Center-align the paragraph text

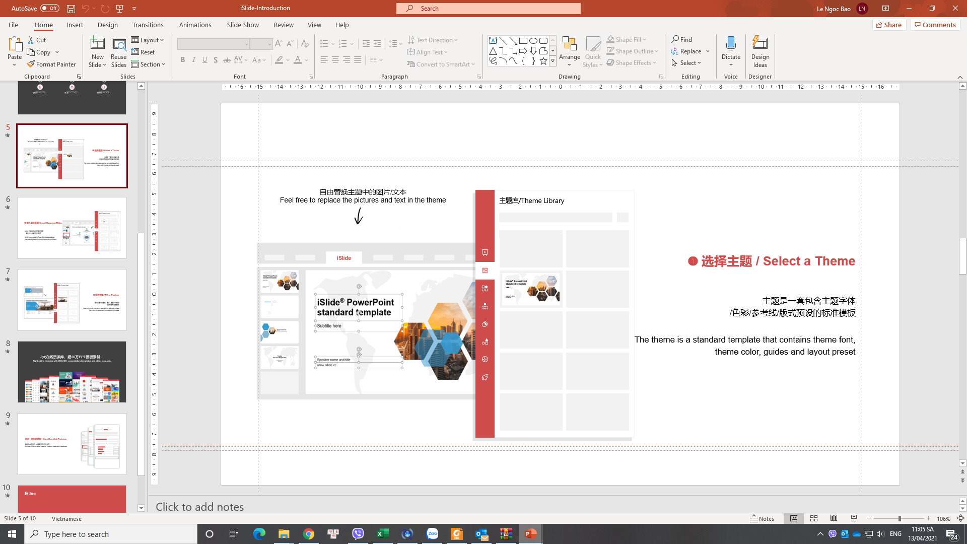335,60
